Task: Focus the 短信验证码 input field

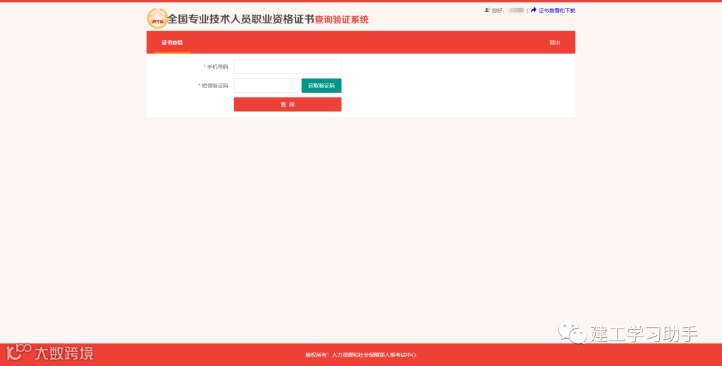Action: pyautogui.click(x=266, y=85)
